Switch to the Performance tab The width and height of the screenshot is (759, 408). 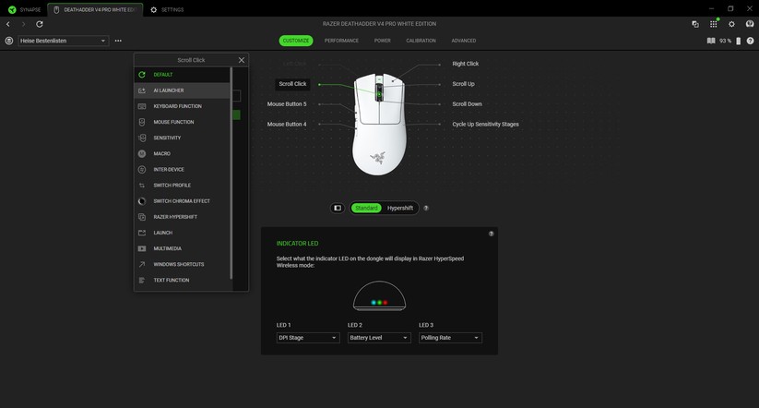(x=341, y=41)
